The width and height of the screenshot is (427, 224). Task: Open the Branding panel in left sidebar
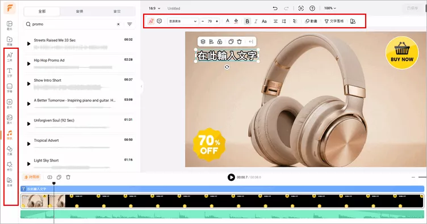(x=10, y=182)
